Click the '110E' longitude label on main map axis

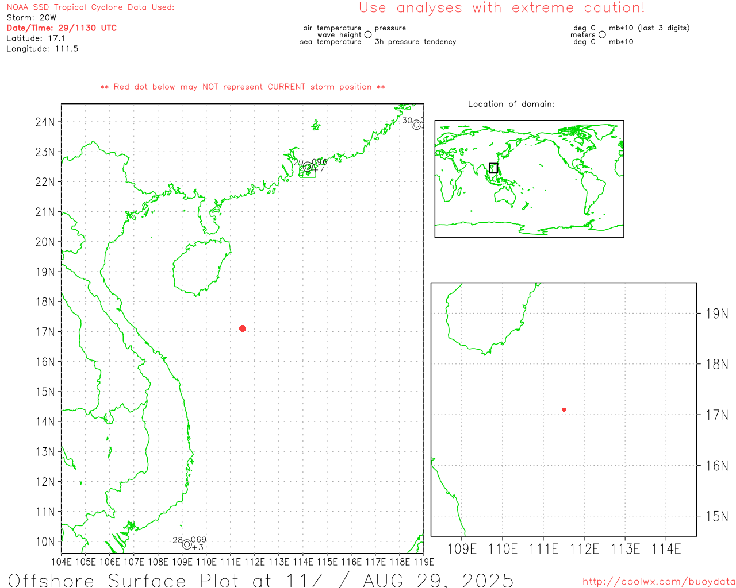coord(206,562)
